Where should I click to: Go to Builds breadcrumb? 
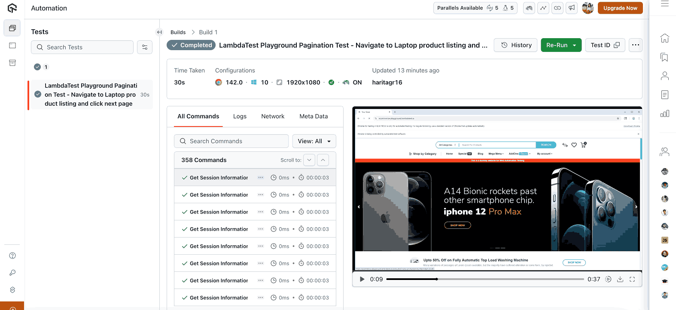coord(178,32)
